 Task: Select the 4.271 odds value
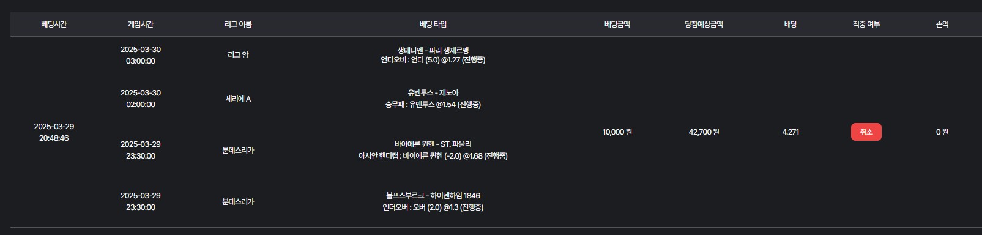(x=790, y=132)
